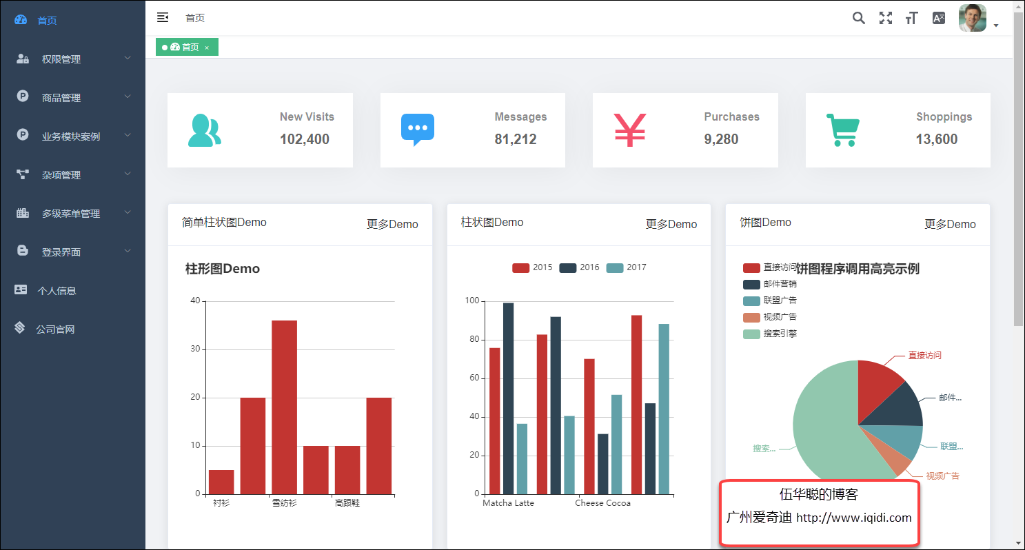Open search with the magnifier icon
Viewport: 1025px width, 550px height.
pos(858,18)
